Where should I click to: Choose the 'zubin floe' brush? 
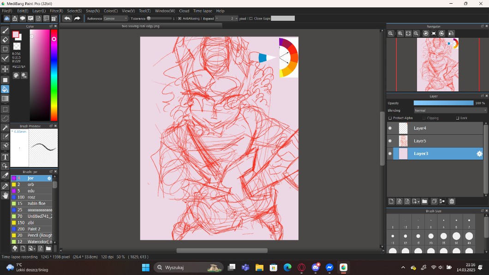coord(36,203)
